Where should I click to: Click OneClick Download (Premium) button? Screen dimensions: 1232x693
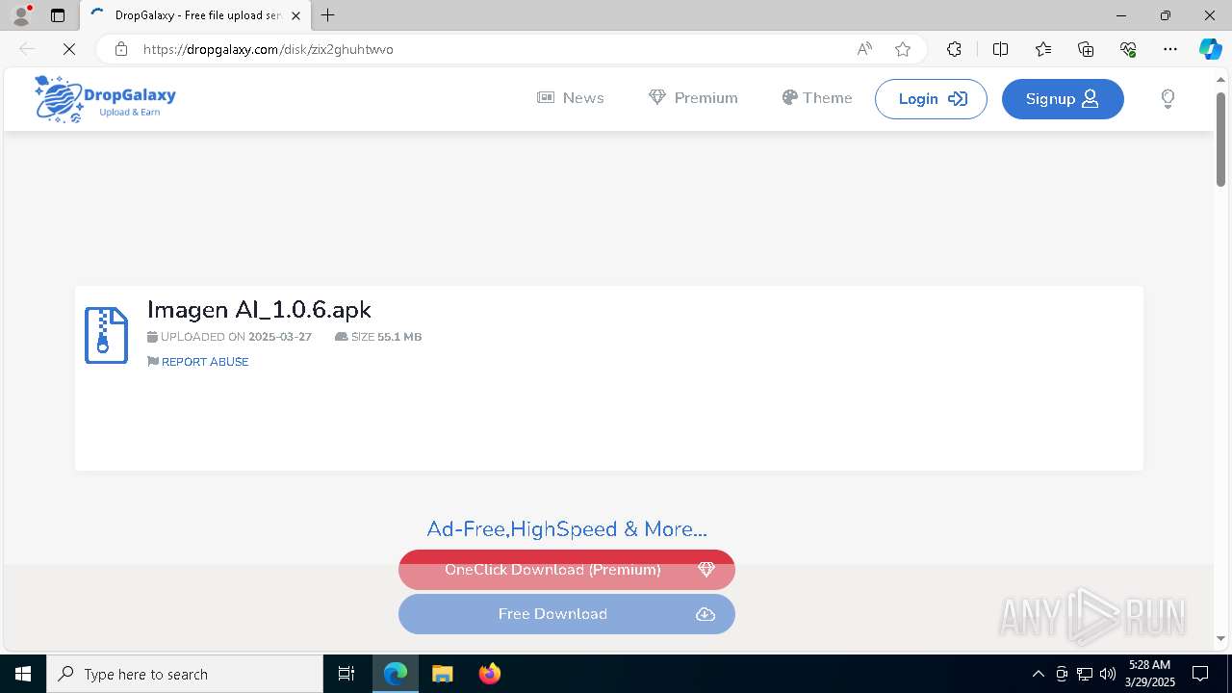[567, 570]
